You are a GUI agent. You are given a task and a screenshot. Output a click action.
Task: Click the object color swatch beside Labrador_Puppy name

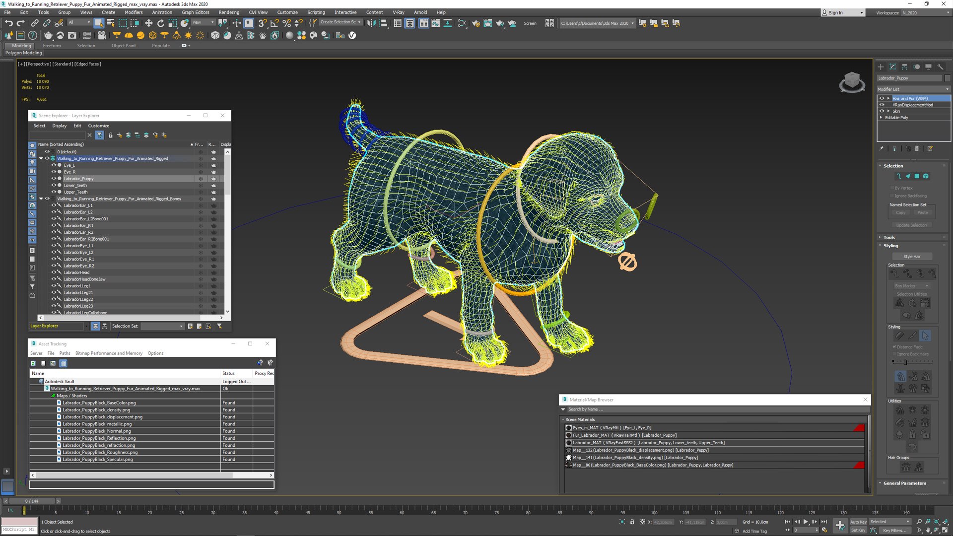pos(947,78)
